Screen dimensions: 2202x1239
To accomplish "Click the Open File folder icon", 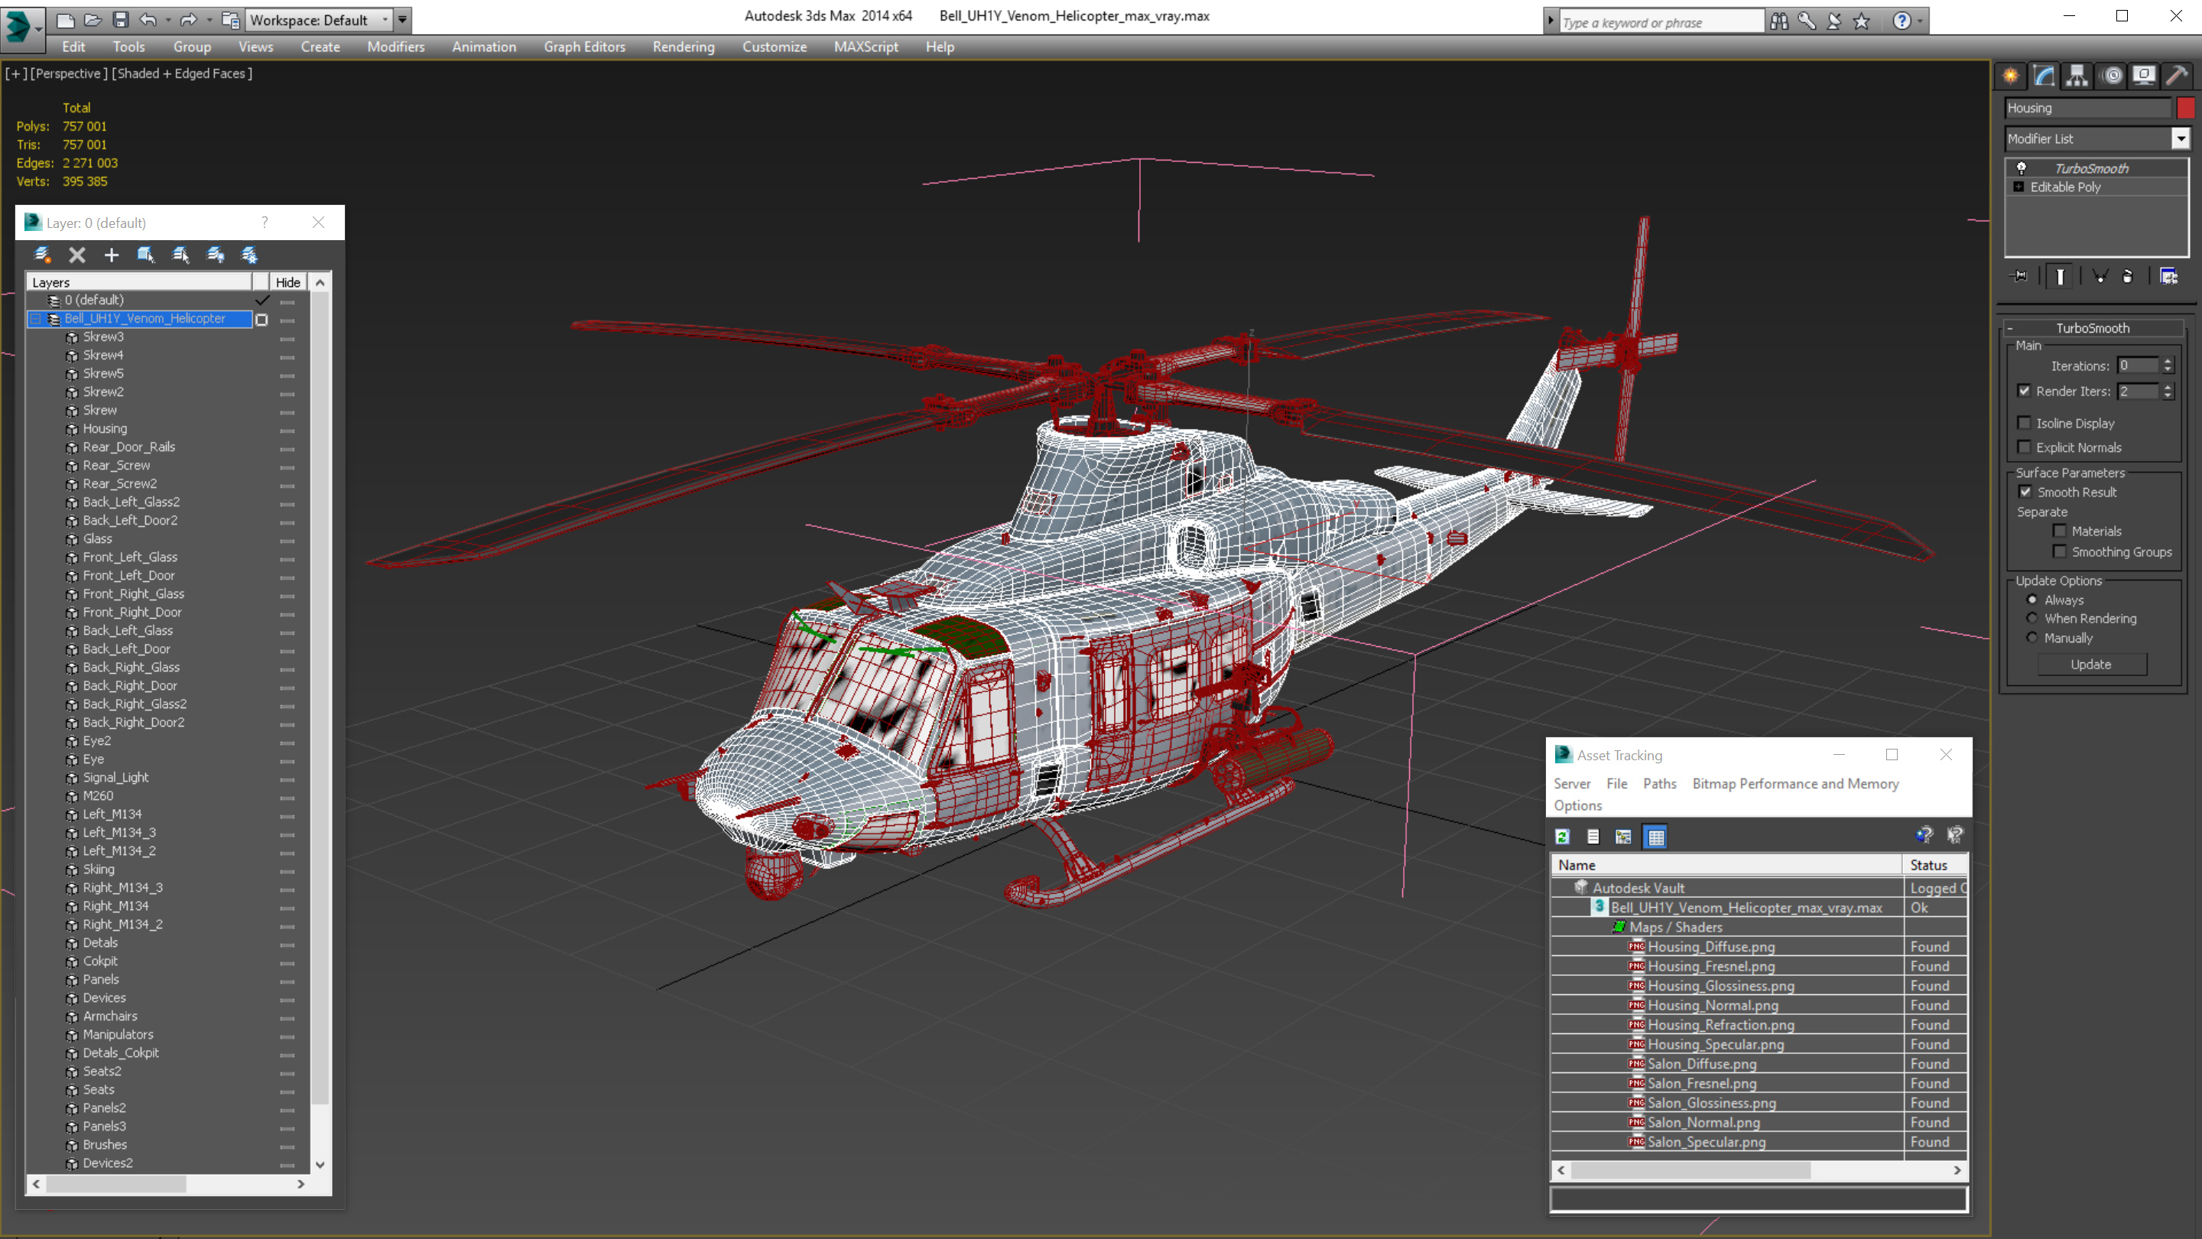I will pyautogui.click(x=93, y=19).
